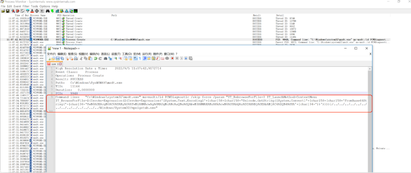Click the Notepad++ save icon
The width and height of the screenshot is (411, 173).
57,58
